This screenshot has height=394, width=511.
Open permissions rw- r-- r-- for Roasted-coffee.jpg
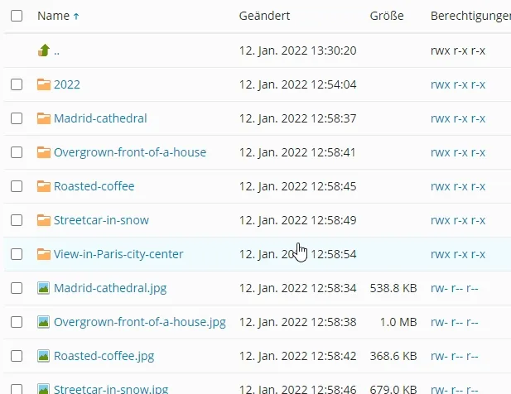pos(455,356)
